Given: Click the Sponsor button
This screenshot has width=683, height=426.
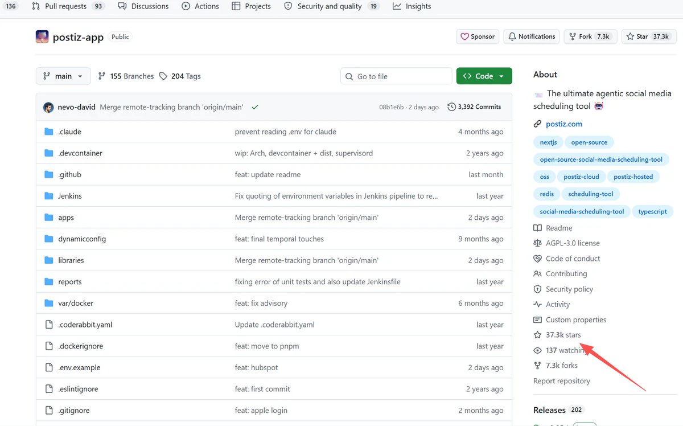Looking at the screenshot, I should click(478, 36).
